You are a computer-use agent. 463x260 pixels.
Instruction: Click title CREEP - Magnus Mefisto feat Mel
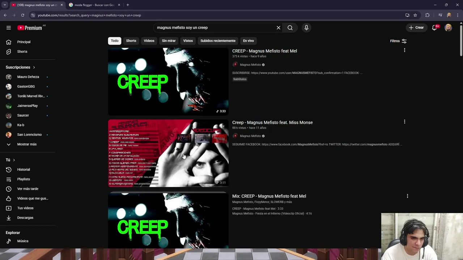(x=264, y=51)
